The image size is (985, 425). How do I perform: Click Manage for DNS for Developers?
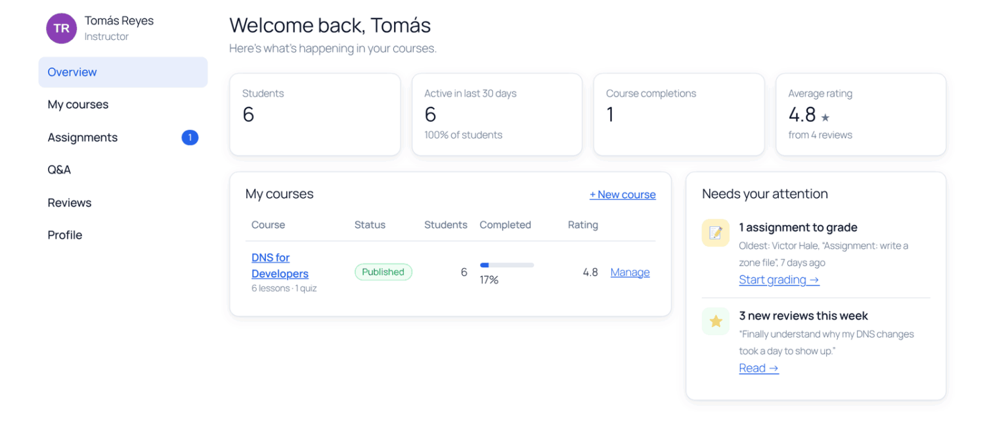click(x=630, y=272)
